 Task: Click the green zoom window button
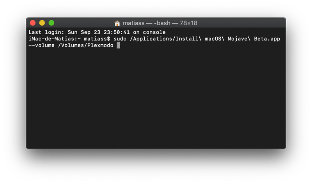point(51,23)
